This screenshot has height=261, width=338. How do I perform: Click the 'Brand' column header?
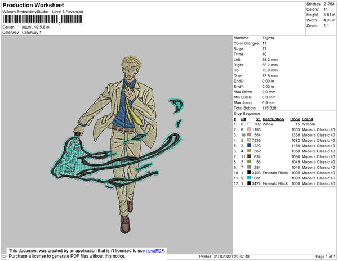coord(307,119)
